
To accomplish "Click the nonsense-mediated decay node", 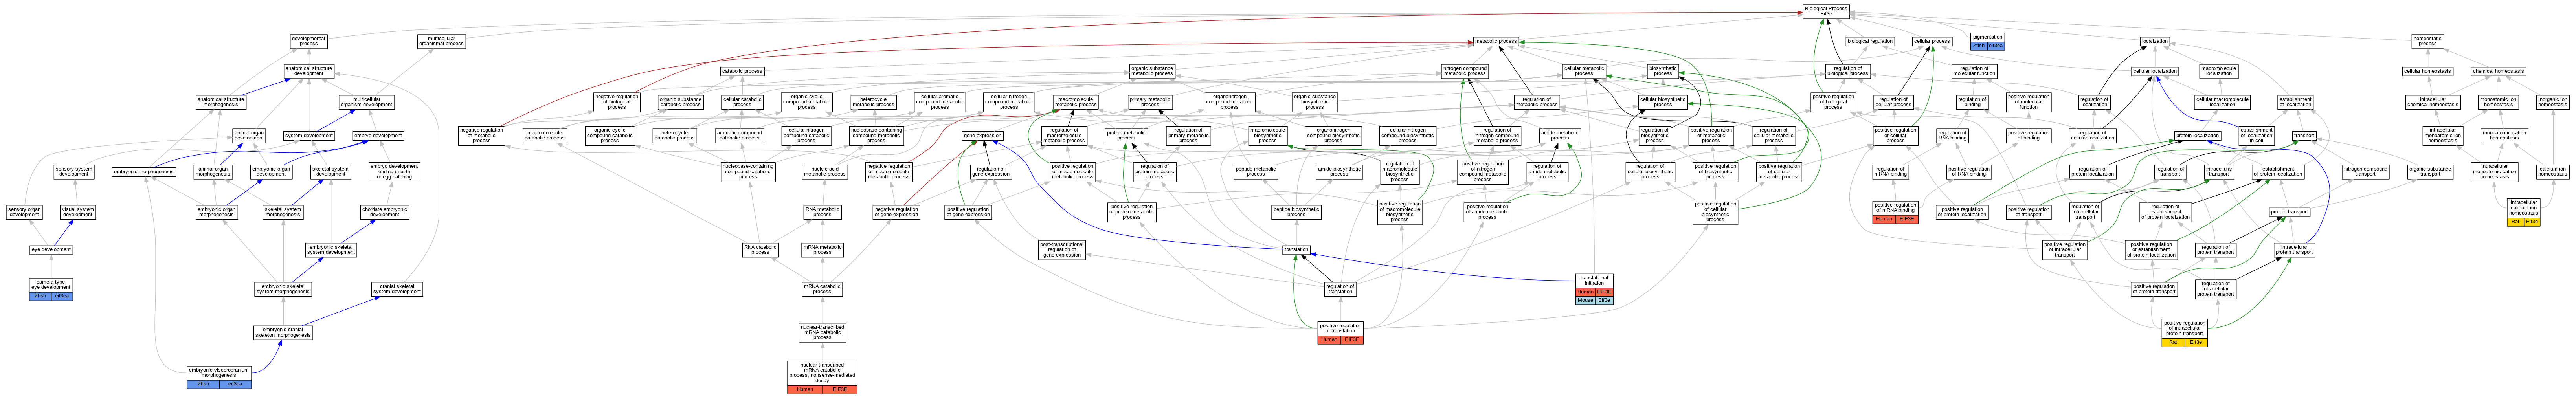I will pyautogui.click(x=822, y=377).
